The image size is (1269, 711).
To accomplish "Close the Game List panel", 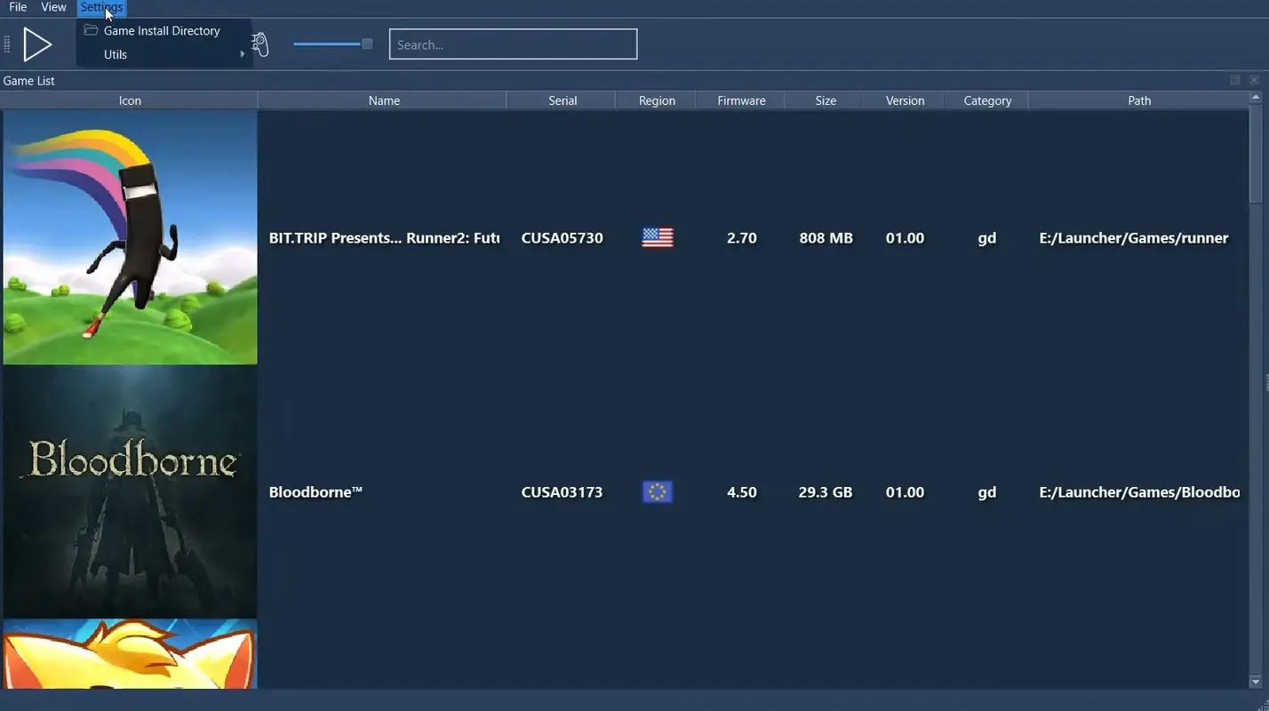I will (x=1255, y=80).
